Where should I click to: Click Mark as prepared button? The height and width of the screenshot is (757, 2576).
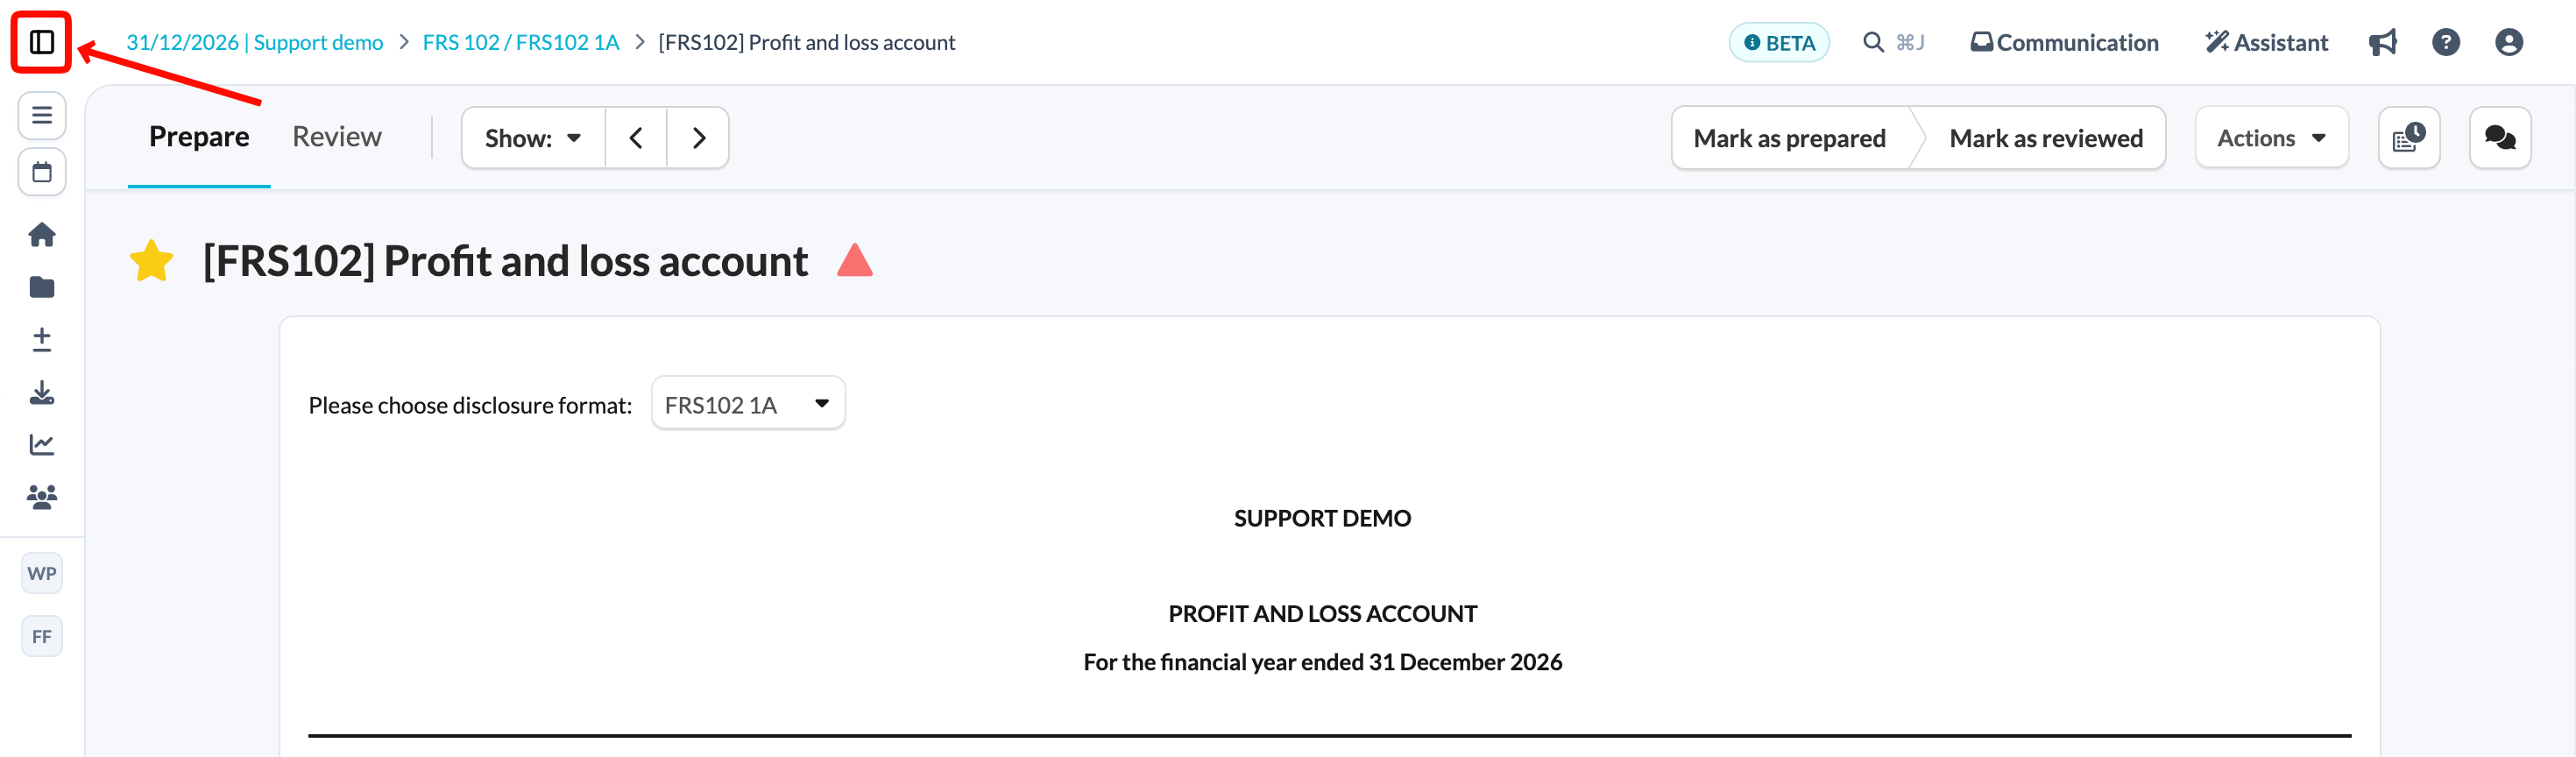point(1789,138)
